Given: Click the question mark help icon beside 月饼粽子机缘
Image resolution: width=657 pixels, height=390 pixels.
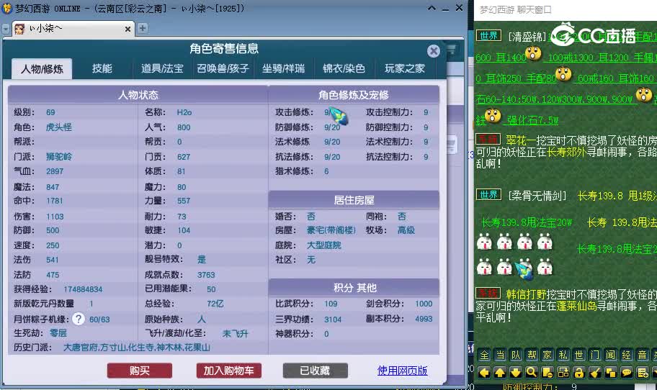Looking at the screenshot, I should (79, 319).
